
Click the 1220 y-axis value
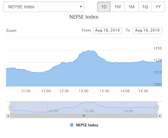tap(158, 60)
